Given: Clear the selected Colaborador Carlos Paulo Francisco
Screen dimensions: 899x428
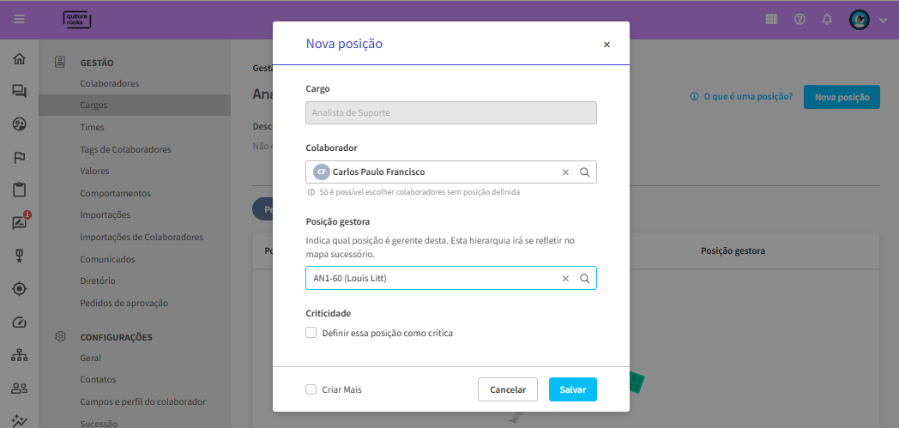Looking at the screenshot, I should click(565, 172).
